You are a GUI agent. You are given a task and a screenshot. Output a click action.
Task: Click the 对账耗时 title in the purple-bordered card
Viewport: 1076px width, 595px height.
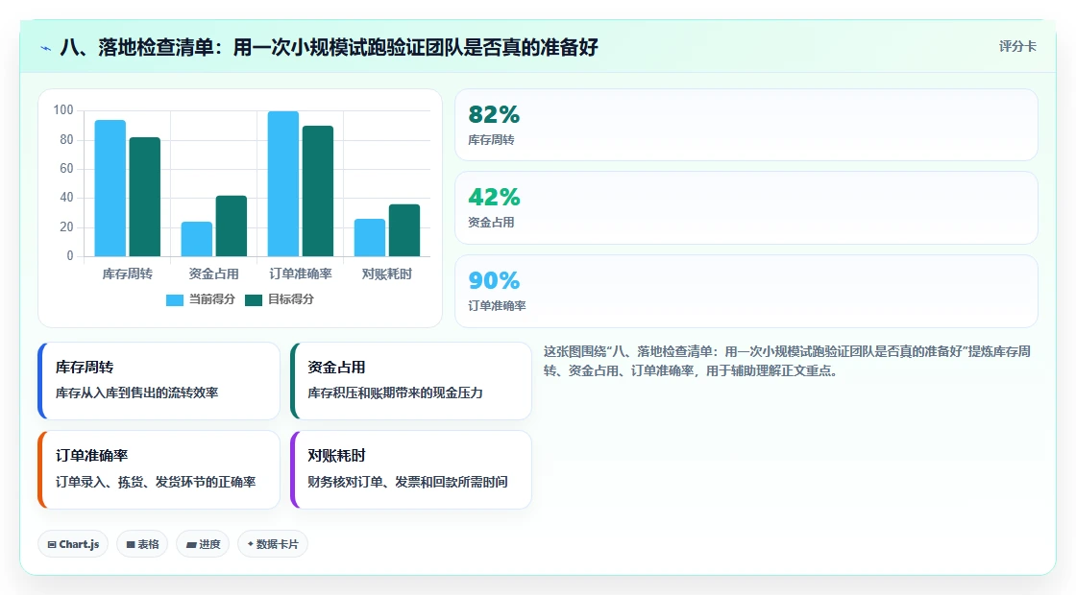tap(336, 456)
